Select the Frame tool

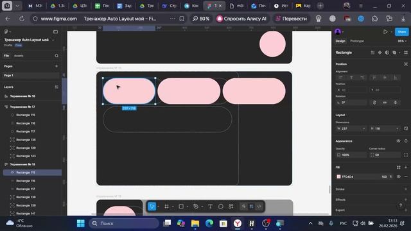[166, 207]
